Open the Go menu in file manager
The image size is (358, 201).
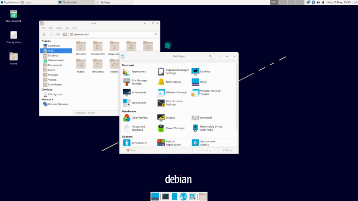click(67, 28)
